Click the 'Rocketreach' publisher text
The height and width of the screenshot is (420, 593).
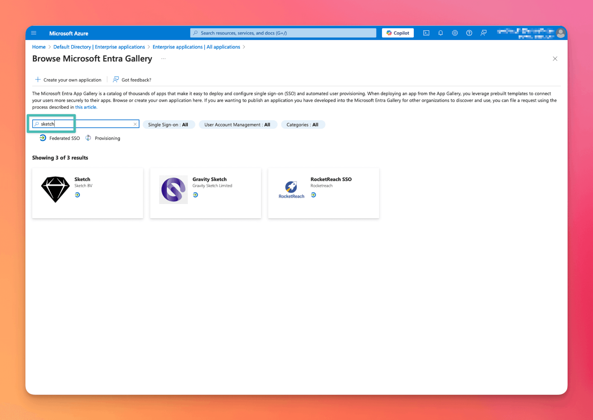tap(322, 186)
